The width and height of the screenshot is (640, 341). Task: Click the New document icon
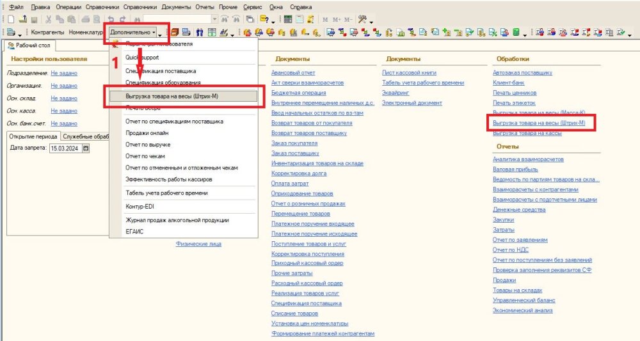(11, 19)
